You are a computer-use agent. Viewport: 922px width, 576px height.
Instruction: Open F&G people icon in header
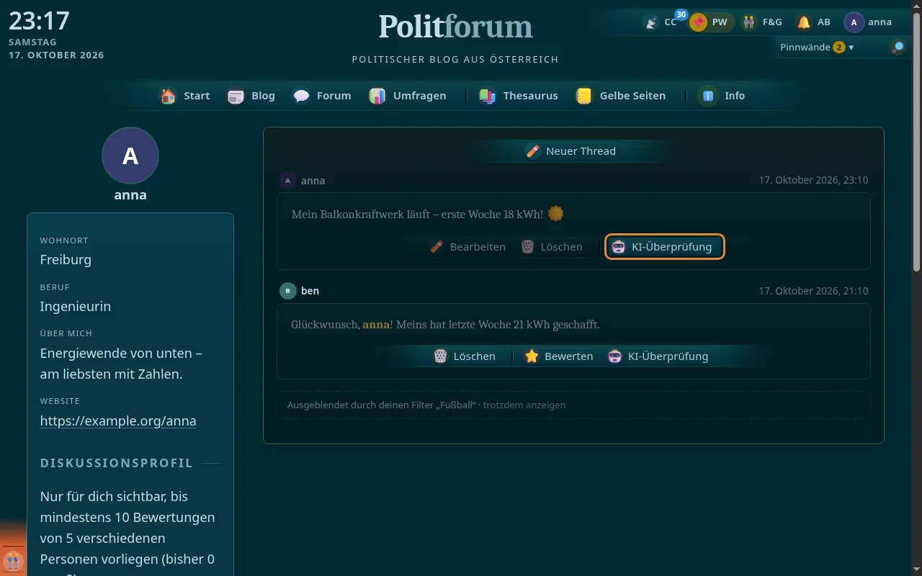(x=749, y=22)
